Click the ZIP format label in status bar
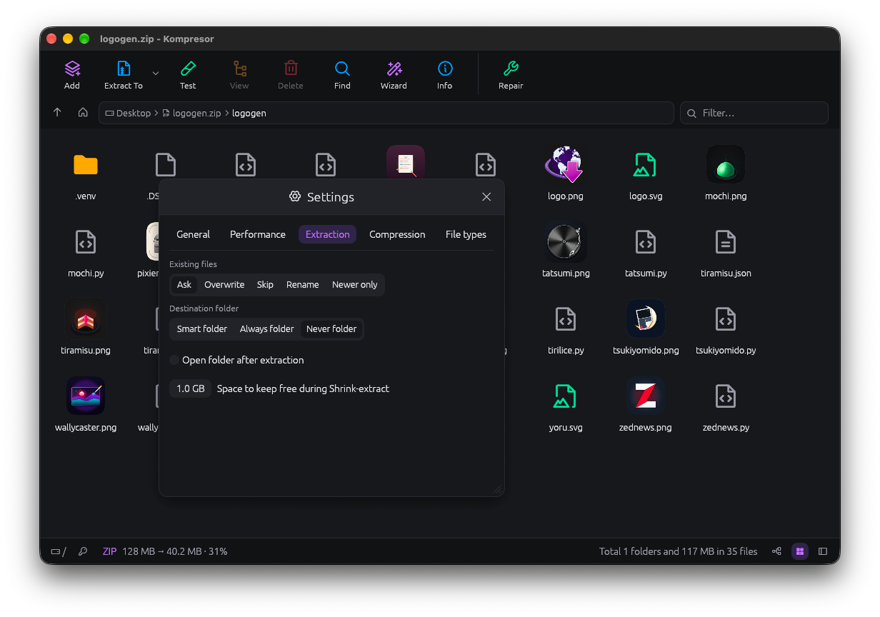The height and width of the screenshot is (617, 880). (109, 551)
